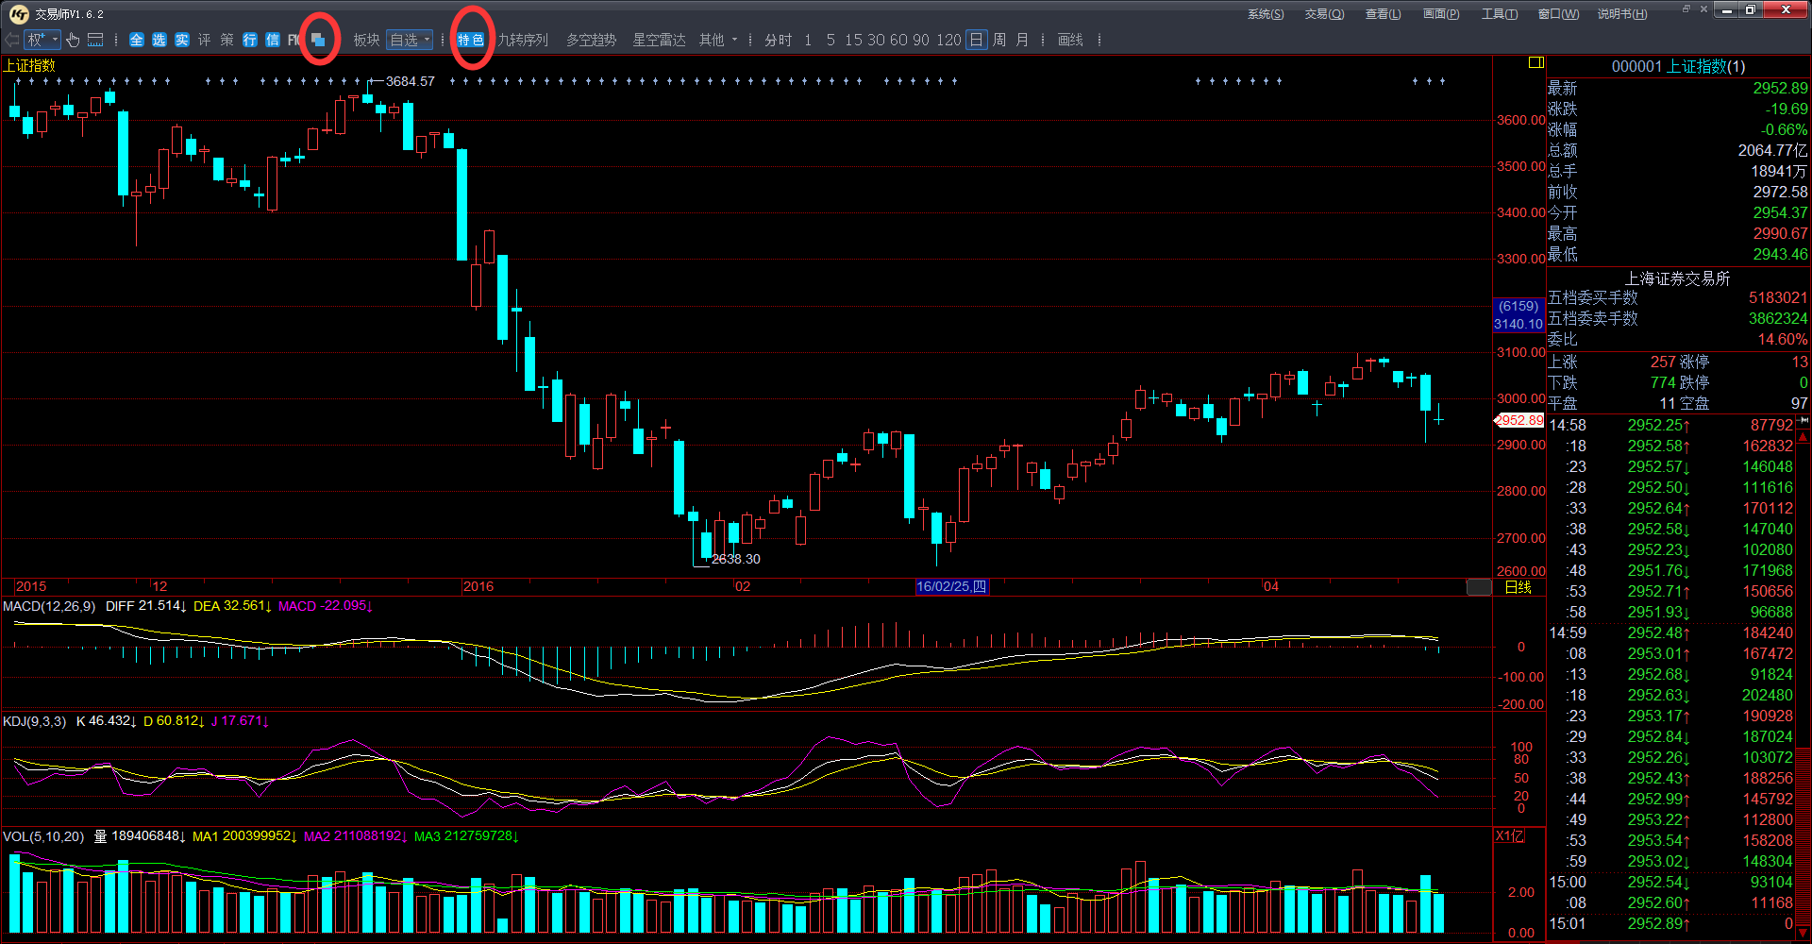
Task: Switch chart to 周 weekly period
Action: tap(998, 40)
